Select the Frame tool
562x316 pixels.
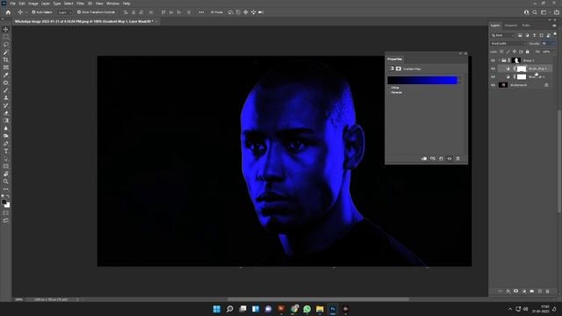(6, 68)
